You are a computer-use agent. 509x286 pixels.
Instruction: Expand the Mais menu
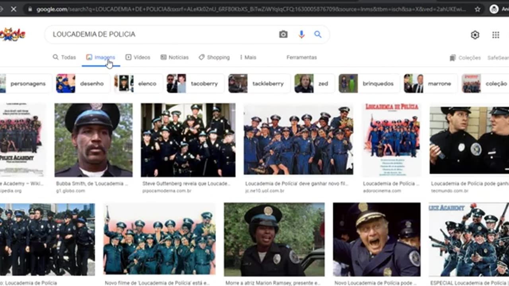(248, 57)
